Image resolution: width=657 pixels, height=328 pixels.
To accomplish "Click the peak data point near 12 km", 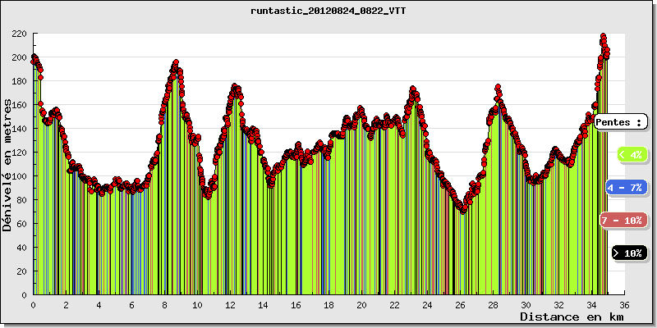I will coord(235,85).
